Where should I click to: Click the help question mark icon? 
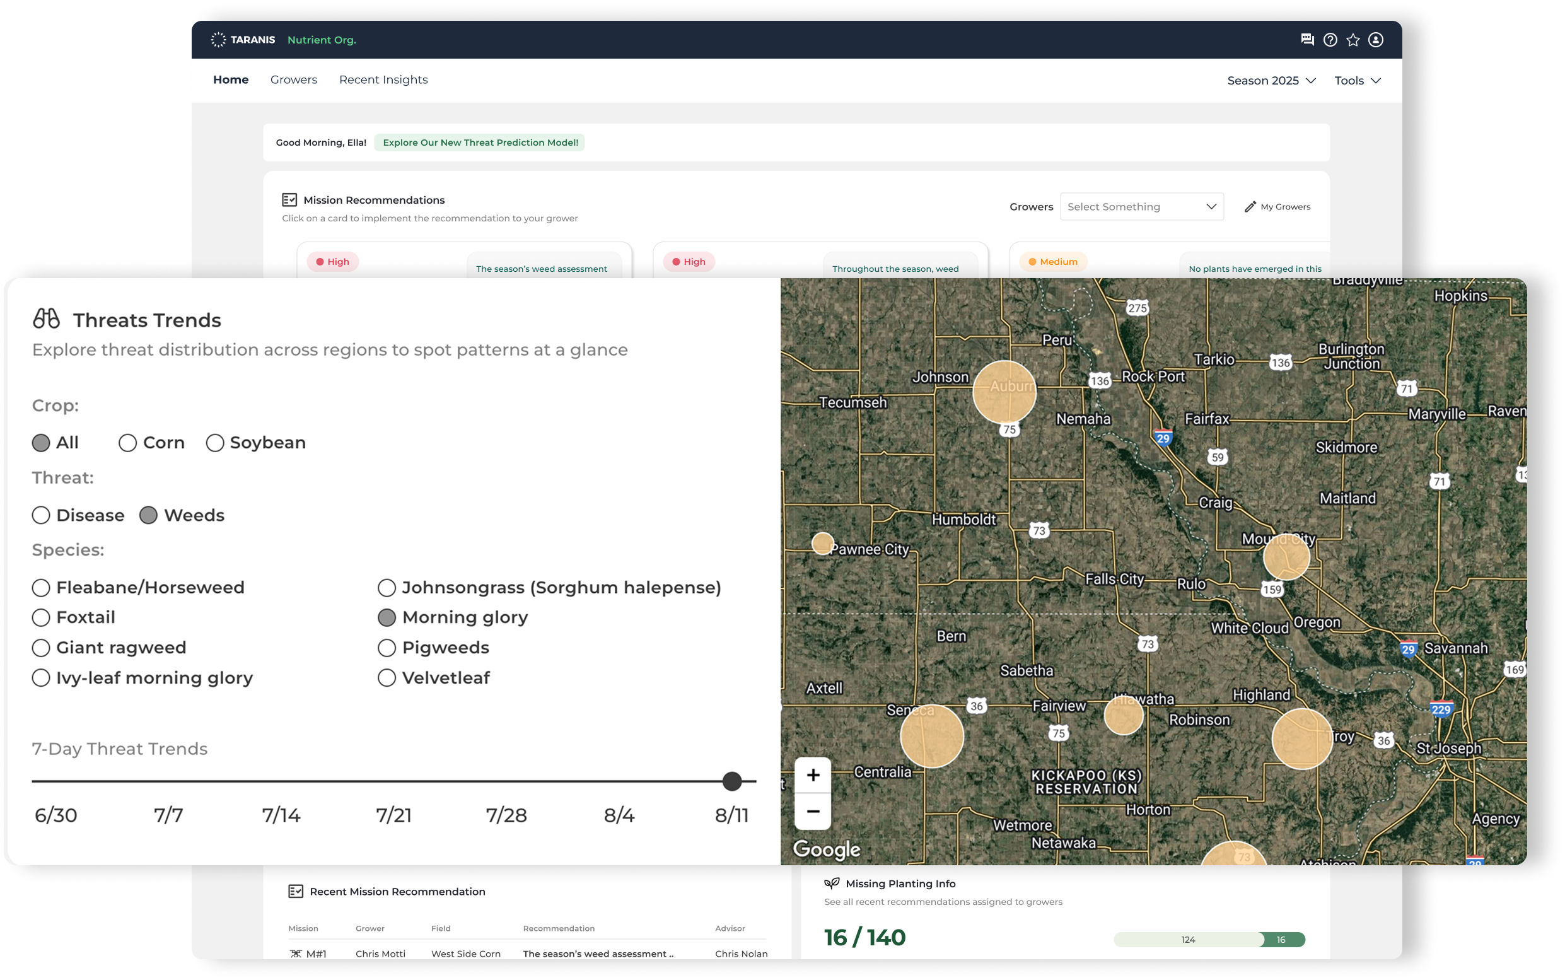point(1330,40)
